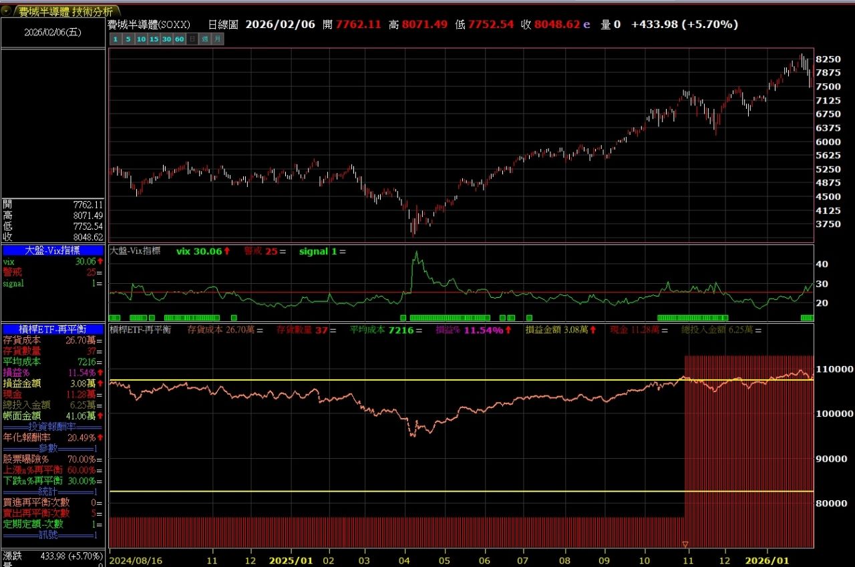Click the 槓桿ETF-再平衡 blue panel header
This screenshot has height=567, width=855.
point(53,329)
